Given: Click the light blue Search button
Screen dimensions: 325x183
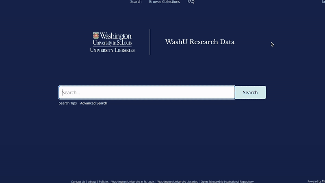Looking at the screenshot, I should [250, 92].
